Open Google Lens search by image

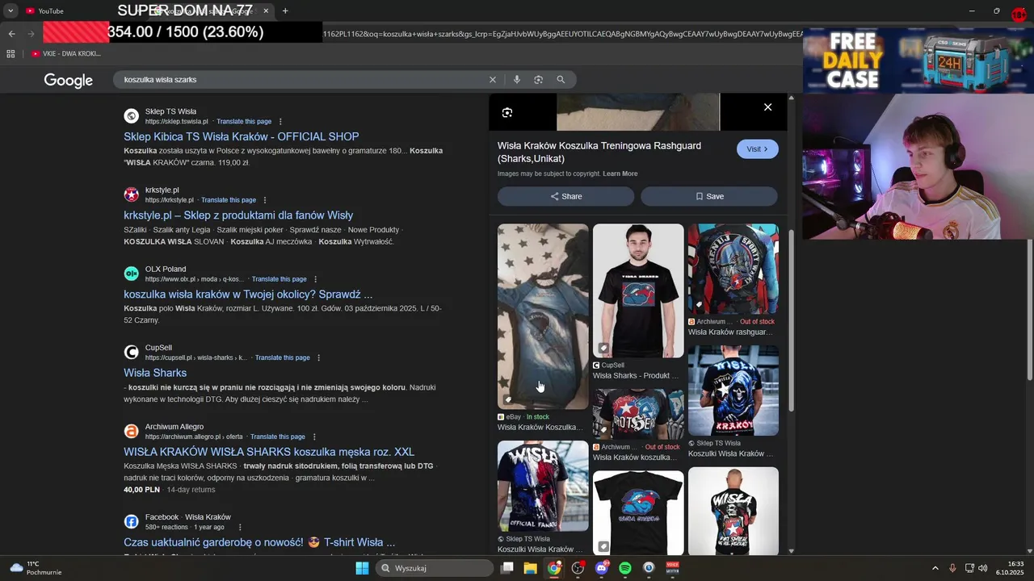[538, 80]
